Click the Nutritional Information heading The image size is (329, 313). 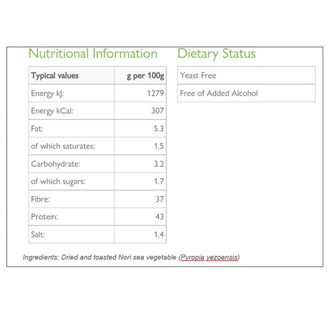[x=92, y=54]
